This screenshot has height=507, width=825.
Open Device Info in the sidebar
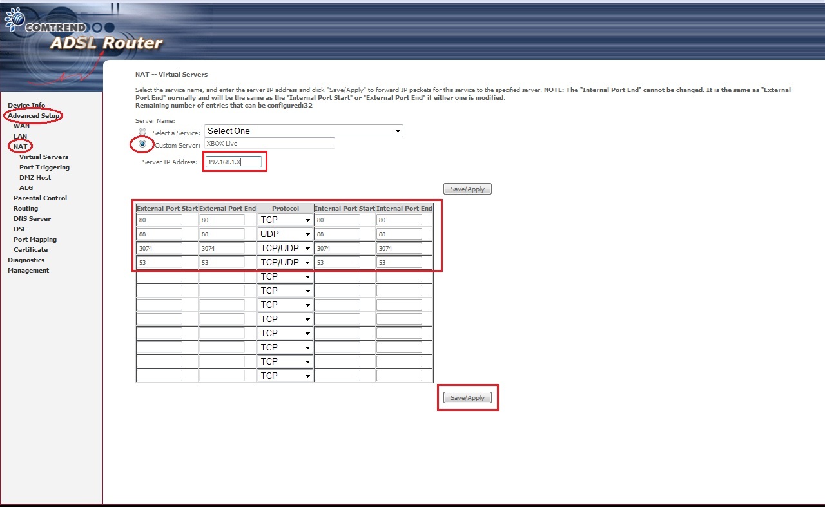26,105
